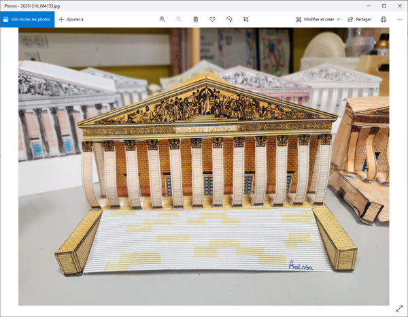Share the photo via Partager
Viewport: 408px width, 317px height.
tap(359, 19)
